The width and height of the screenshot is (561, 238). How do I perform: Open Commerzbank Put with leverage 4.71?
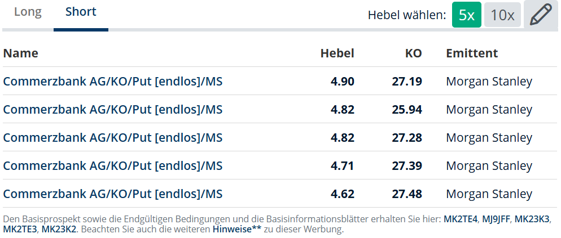(x=113, y=165)
